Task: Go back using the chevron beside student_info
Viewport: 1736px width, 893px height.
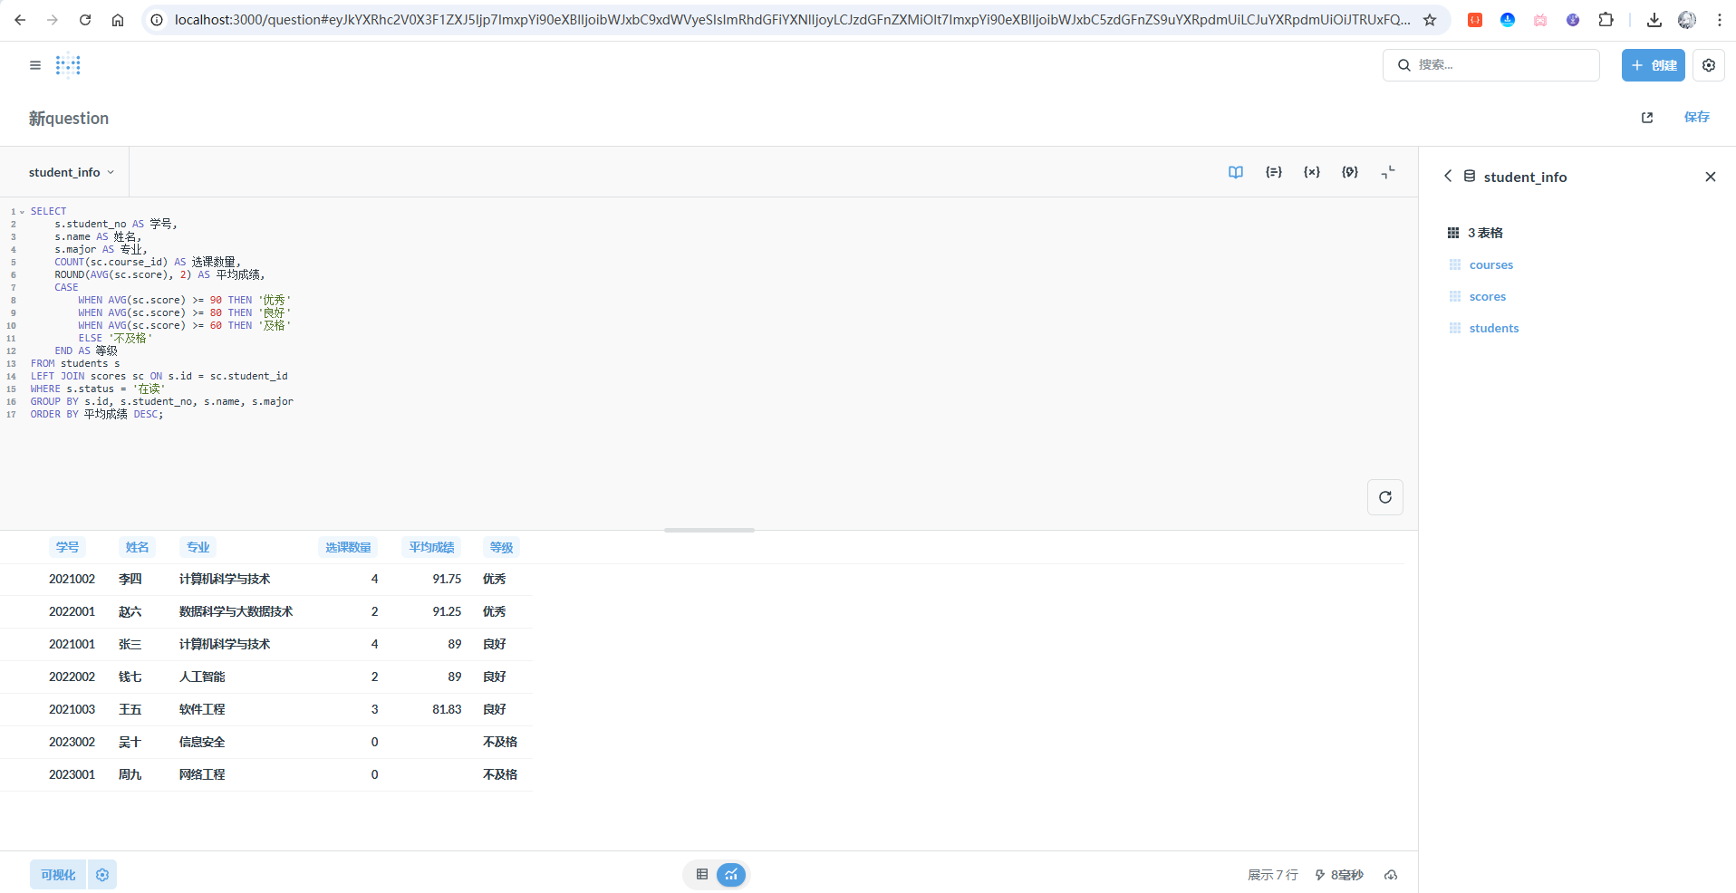Action: coord(1448,177)
